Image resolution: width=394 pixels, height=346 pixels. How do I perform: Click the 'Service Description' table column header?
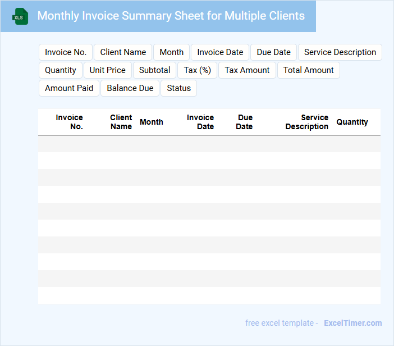tap(306, 122)
